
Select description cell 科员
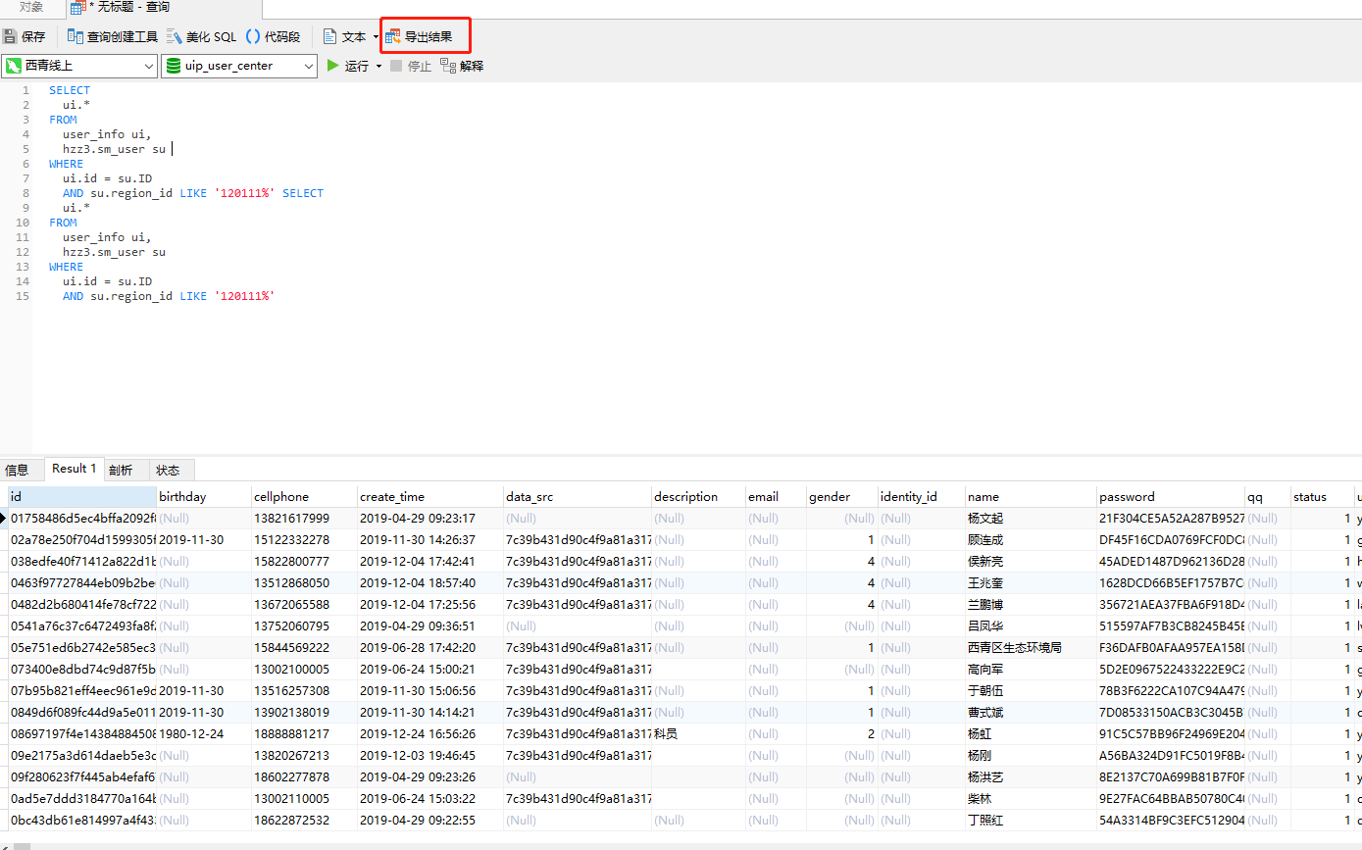click(698, 734)
